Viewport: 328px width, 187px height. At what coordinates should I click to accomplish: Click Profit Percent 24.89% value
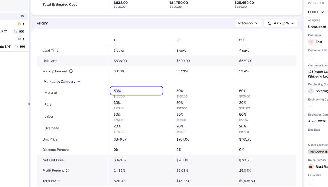pos(119,171)
